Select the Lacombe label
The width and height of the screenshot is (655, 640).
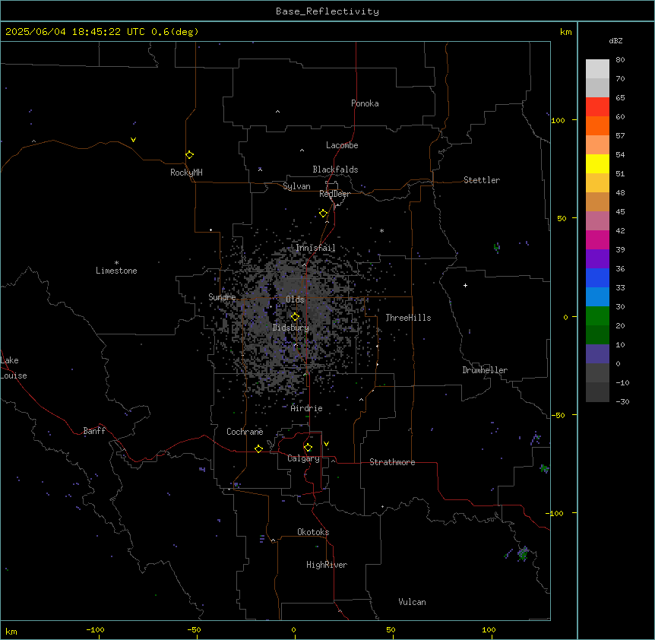coord(342,145)
